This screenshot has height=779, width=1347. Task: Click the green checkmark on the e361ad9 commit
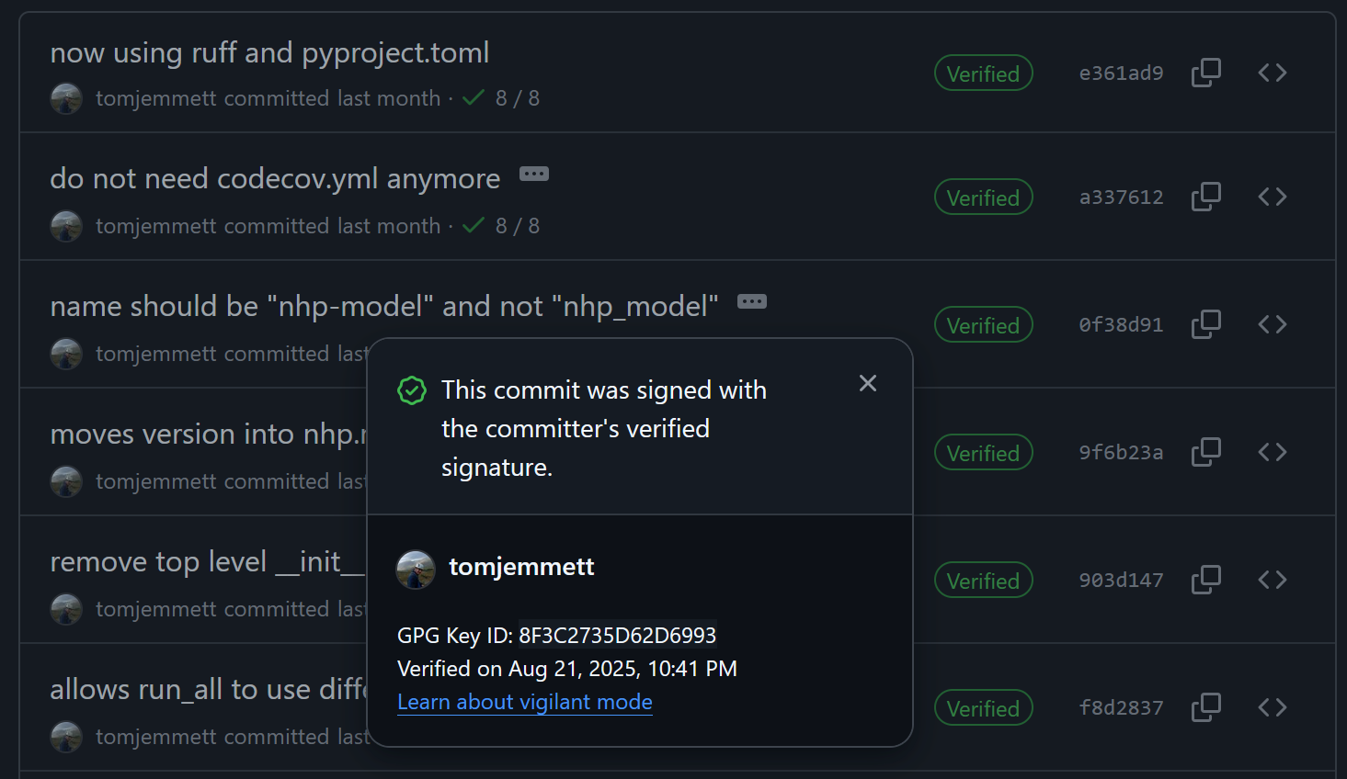474,98
